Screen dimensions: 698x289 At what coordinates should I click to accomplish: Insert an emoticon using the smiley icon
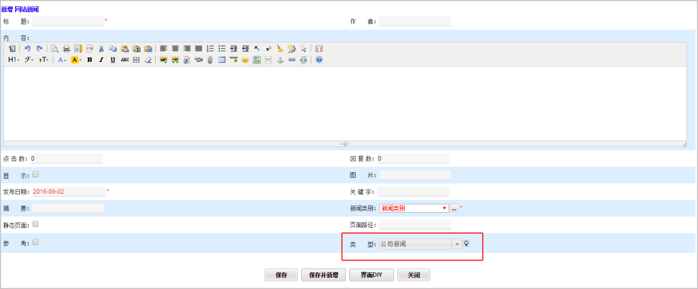(x=245, y=60)
